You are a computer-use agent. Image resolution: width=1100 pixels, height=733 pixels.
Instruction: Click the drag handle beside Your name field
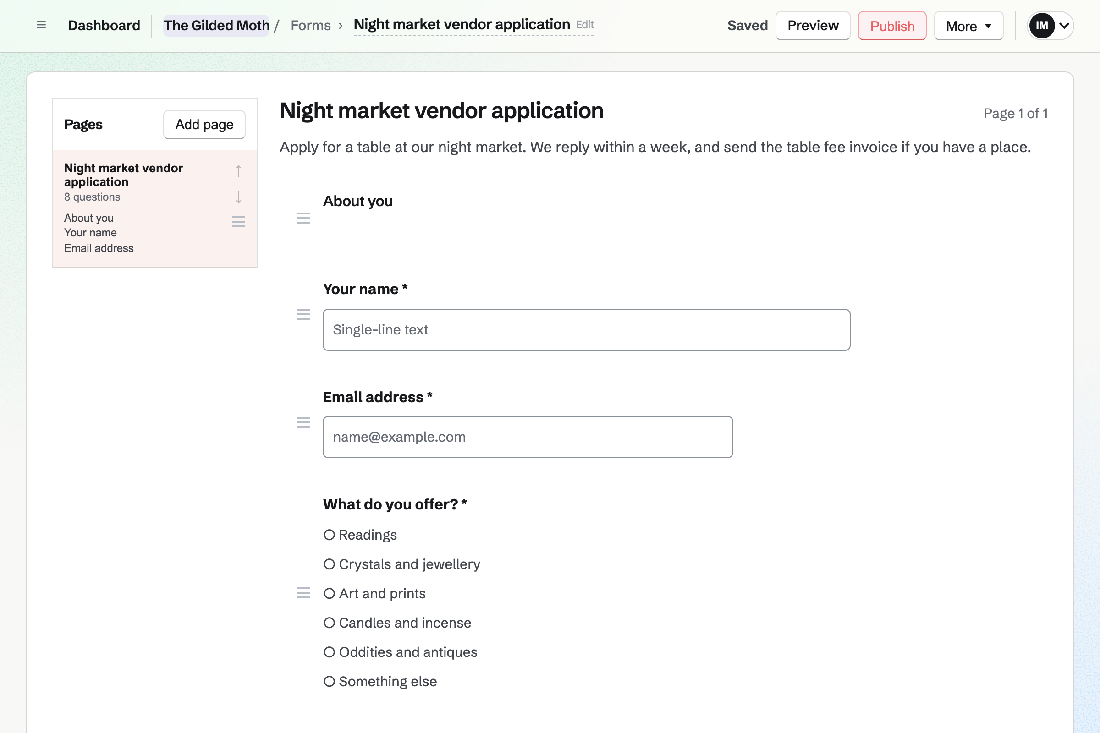point(303,315)
